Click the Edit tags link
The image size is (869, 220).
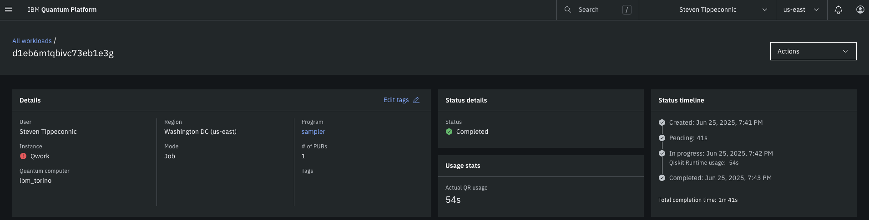pos(396,100)
